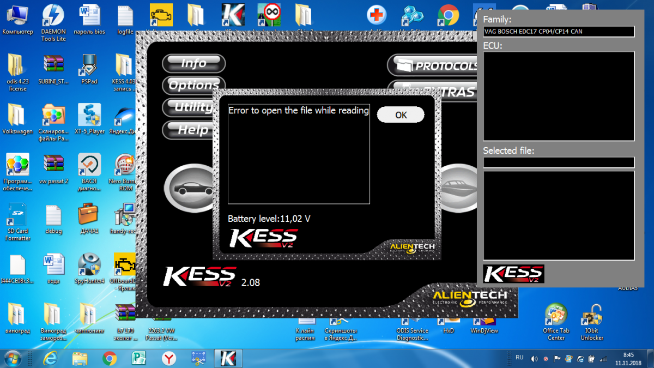Open Office Tab Center shortcut
The image size is (654, 368).
(556, 322)
